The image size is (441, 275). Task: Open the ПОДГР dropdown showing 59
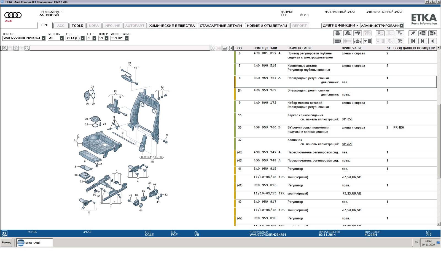[x=106, y=38]
